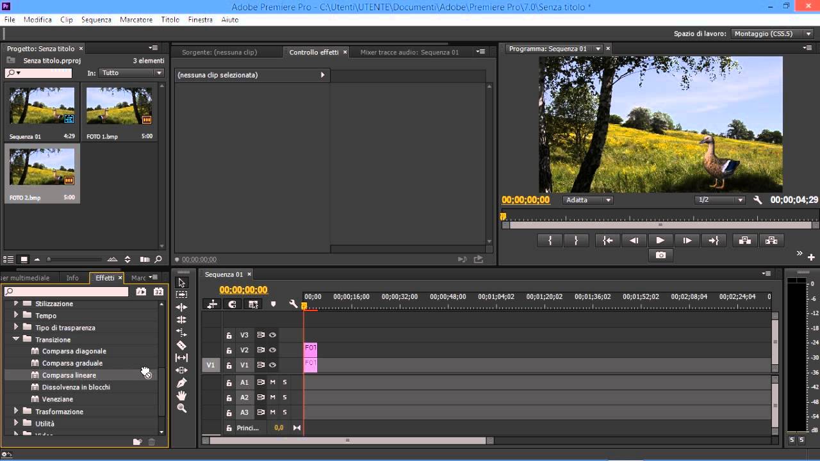820x461 pixels.
Task: Step forward one frame
Action: (687, 240)
